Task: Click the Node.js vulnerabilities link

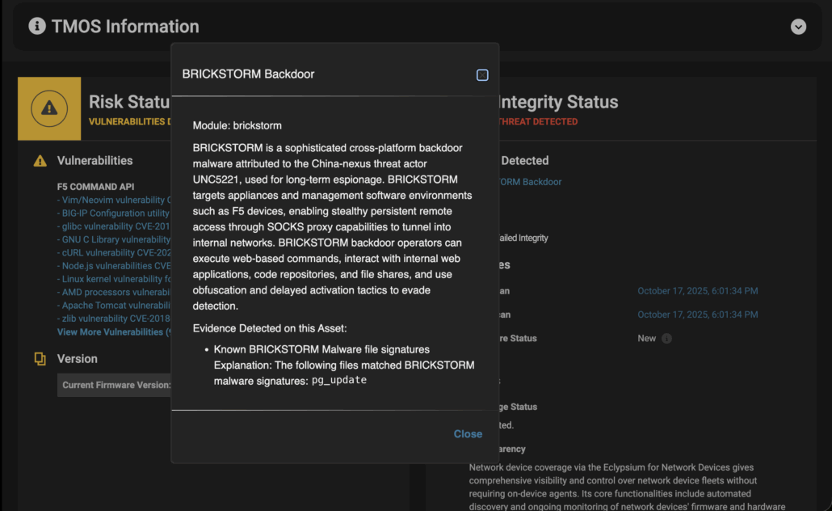Action: (113, 266)
